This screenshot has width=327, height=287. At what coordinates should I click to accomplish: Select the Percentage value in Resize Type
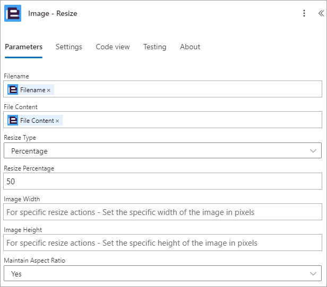[x=29, y=151]
